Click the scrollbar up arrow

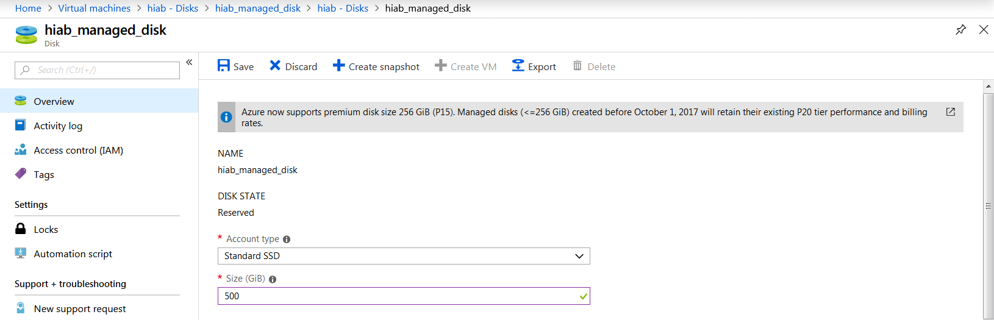coord(989,86)
